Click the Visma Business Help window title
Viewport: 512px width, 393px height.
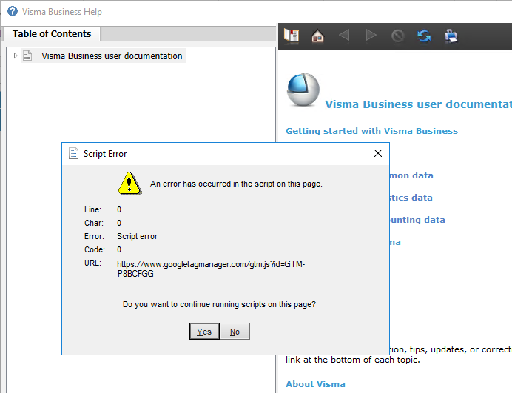62,12
